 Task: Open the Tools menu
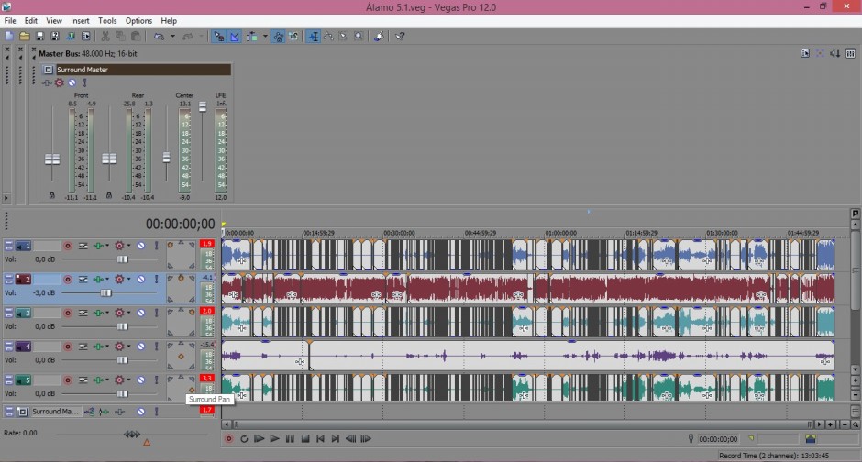point(107,21)
